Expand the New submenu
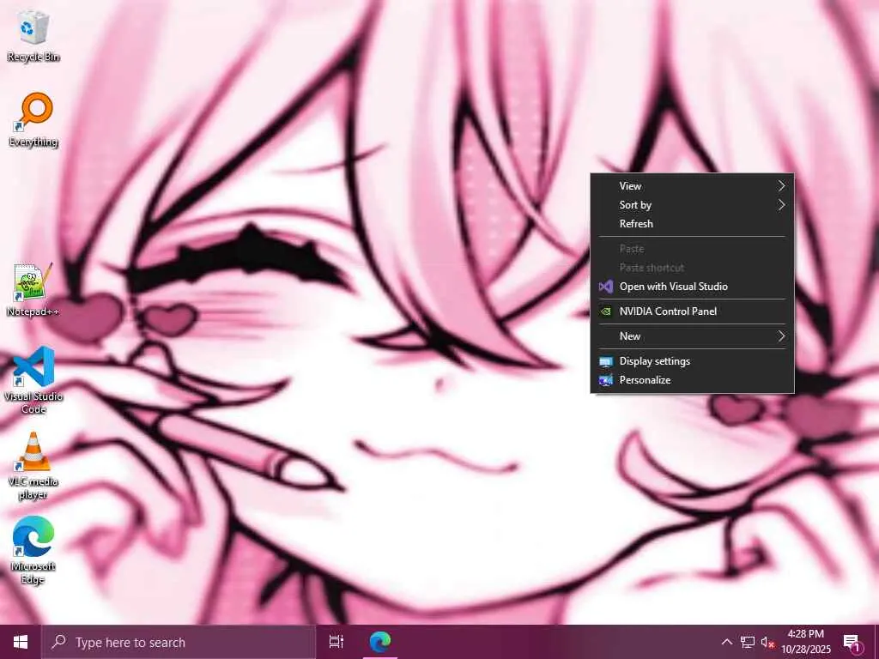 [x=693, y=336]
